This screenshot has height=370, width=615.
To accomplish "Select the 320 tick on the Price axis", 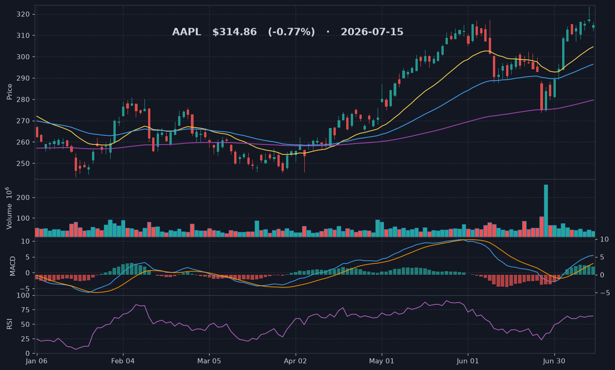I will [24, 14].
